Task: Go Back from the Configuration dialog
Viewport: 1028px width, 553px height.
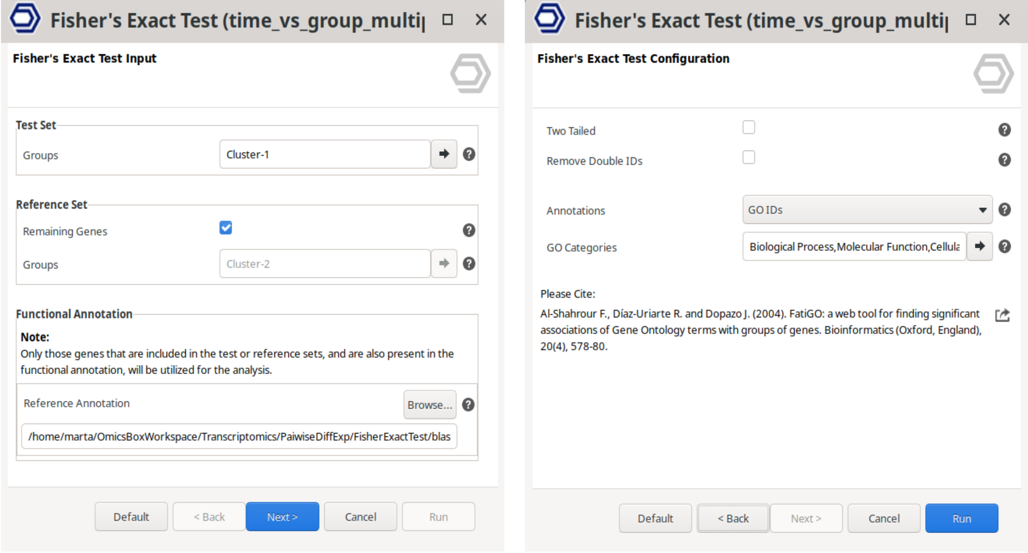Action: [733, 518]
